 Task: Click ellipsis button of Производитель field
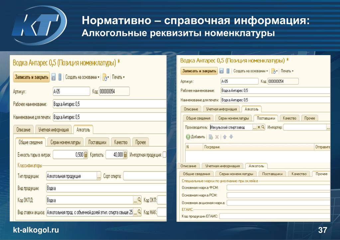point(255,127)
